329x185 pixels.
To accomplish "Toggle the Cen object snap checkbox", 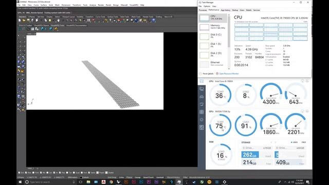I will coord(47,173).
